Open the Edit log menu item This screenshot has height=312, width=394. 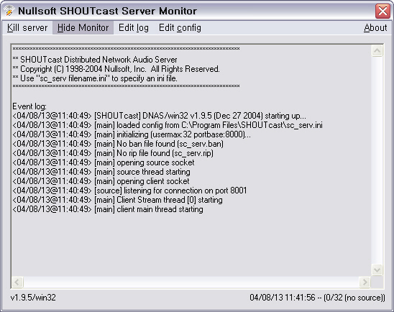[x=134, y=27]
